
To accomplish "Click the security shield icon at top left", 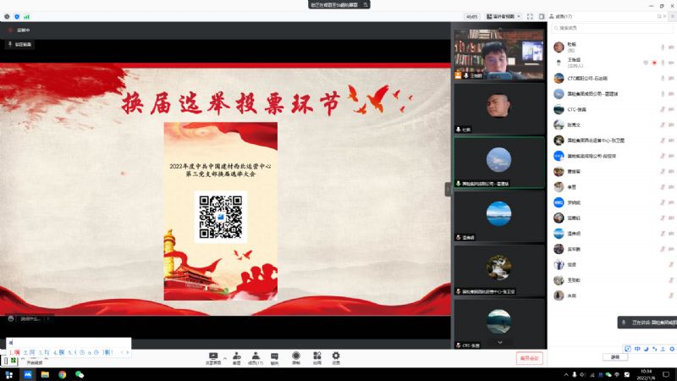I will tap(17, 16).
